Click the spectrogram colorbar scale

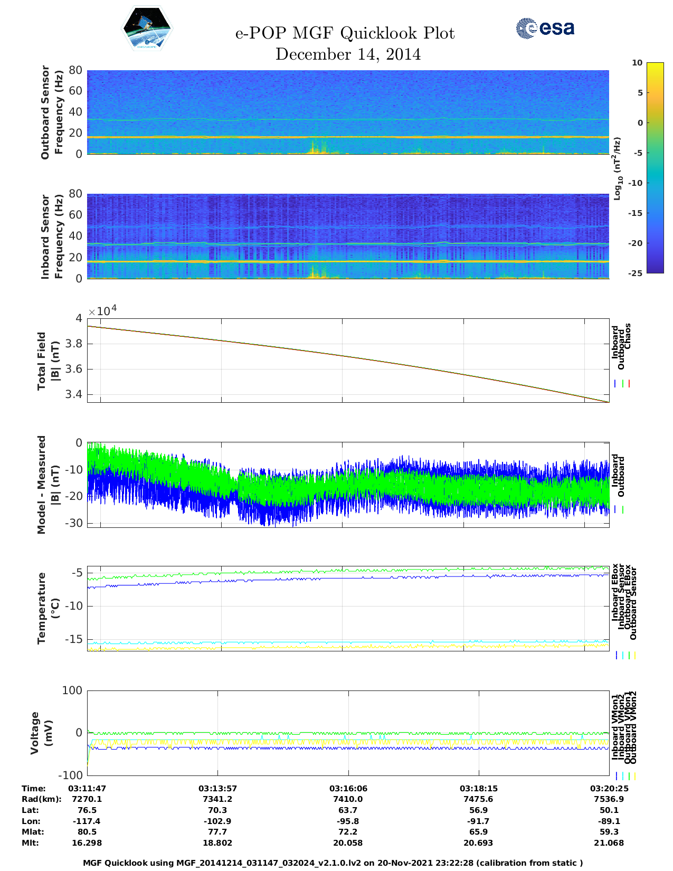(655, 167)
